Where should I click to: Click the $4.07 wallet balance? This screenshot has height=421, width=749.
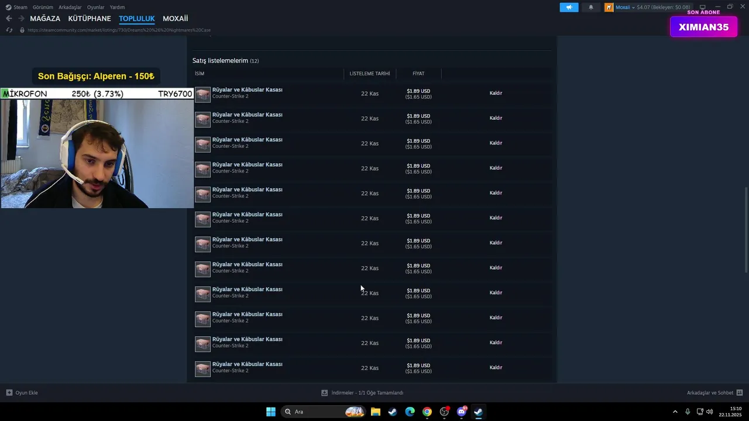[x=664, y=8]
